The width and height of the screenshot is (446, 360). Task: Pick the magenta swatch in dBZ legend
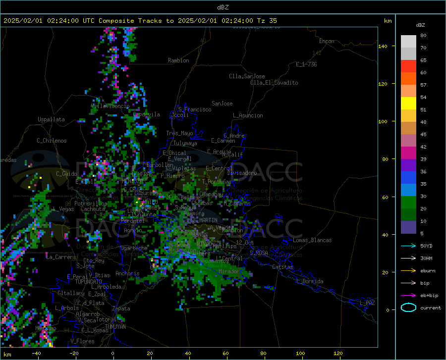tap(408, 153)
